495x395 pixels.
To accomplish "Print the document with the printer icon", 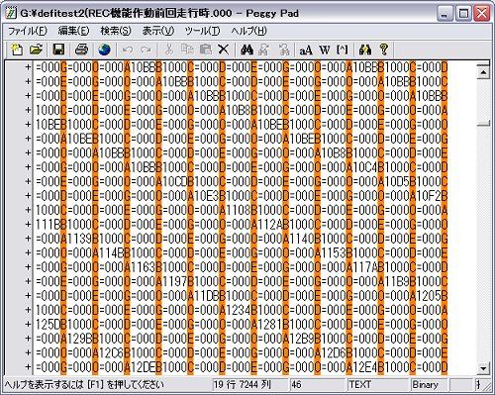I will [81, 49].
